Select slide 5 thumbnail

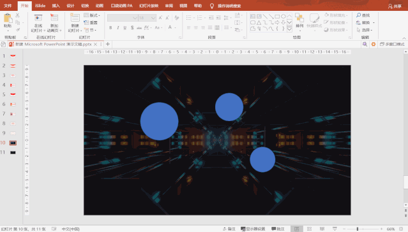click(13, 94)
